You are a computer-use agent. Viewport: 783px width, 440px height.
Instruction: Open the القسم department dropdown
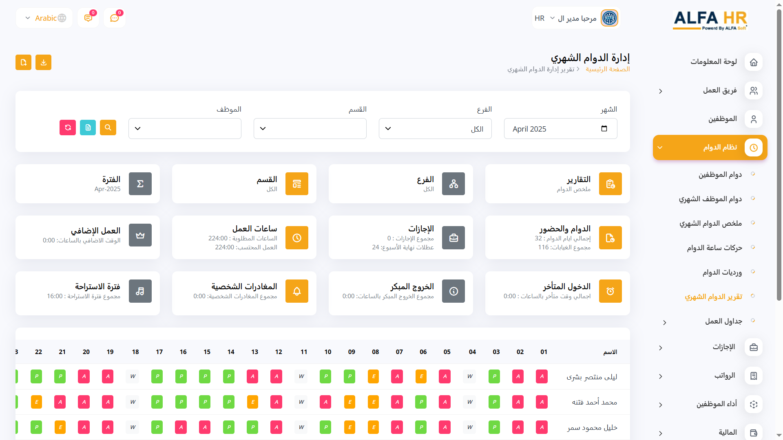[x=310, y=129]
